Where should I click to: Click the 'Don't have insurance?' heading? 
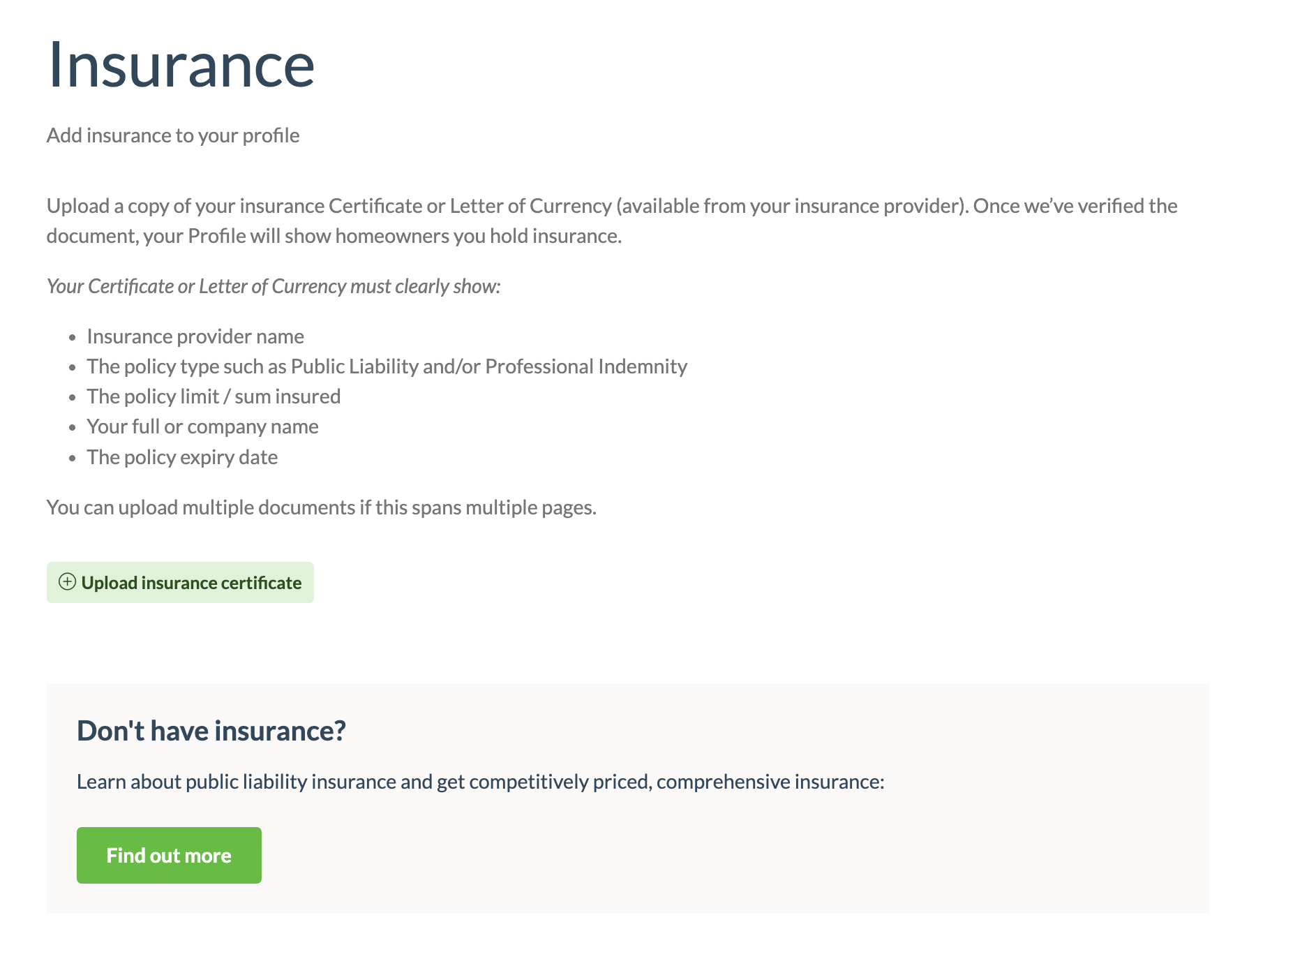click(x=211, y=731)
